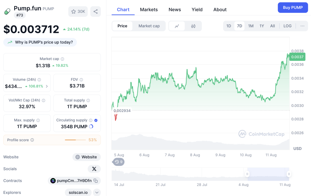Open Max. supply info icon
Screen dimensions: 311x196
(x=38, y=120)
